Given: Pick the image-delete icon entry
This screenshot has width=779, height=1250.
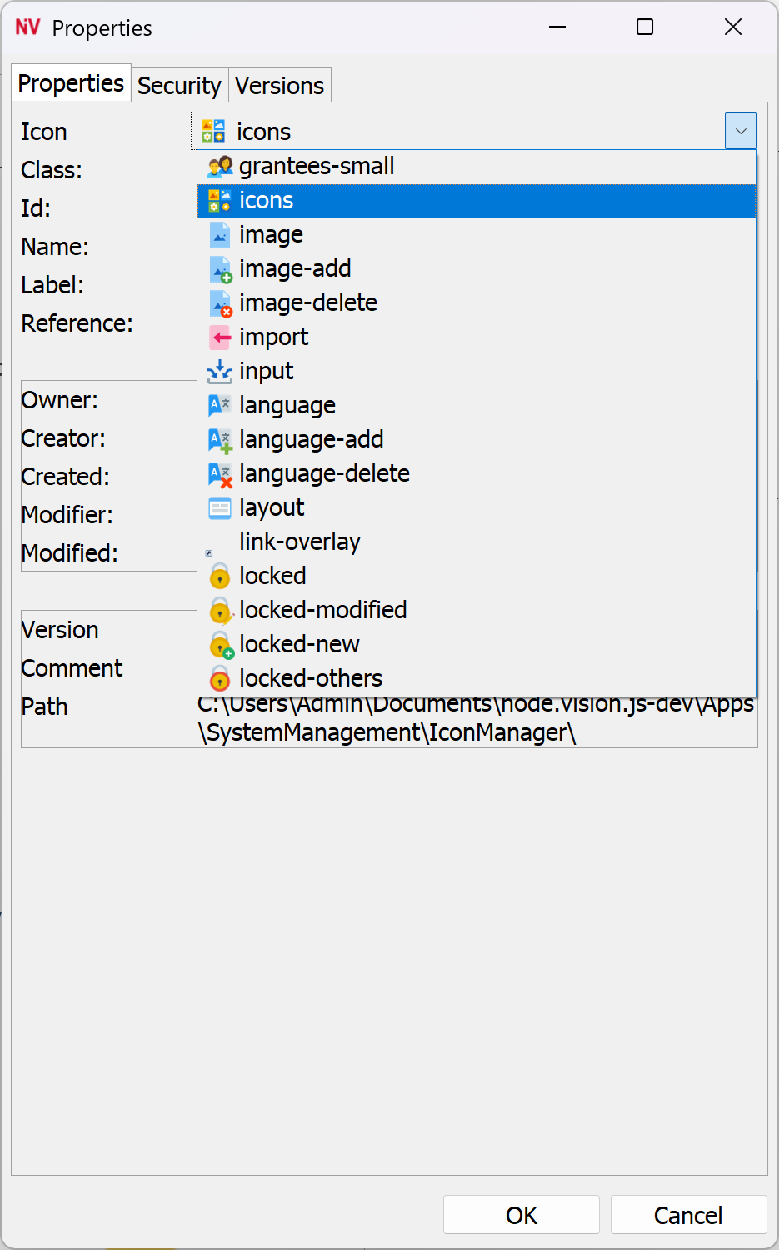Looking at the screenshot, I should pos(307,303).
